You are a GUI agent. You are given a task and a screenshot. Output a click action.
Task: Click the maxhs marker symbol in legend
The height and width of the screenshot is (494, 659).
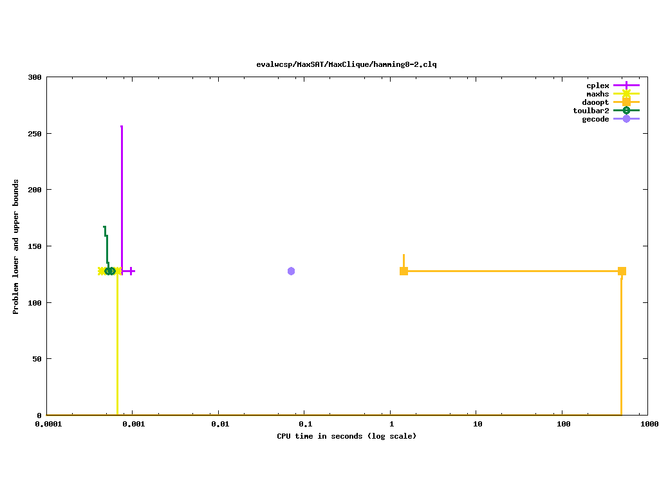(x=626, y=94)
